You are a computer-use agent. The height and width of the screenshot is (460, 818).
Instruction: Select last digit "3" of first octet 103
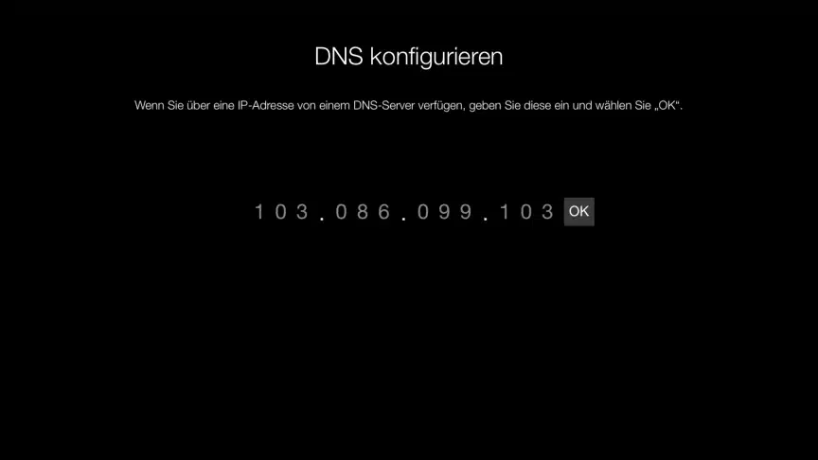[302, 212]
